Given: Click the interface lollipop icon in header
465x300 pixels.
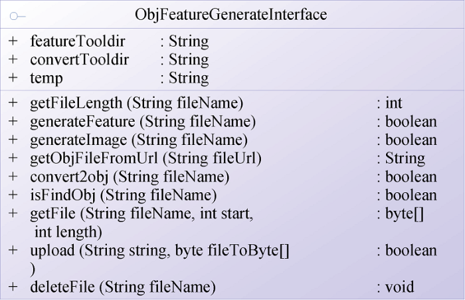Looking at the screenshot, I should click(x=17, y=16).
